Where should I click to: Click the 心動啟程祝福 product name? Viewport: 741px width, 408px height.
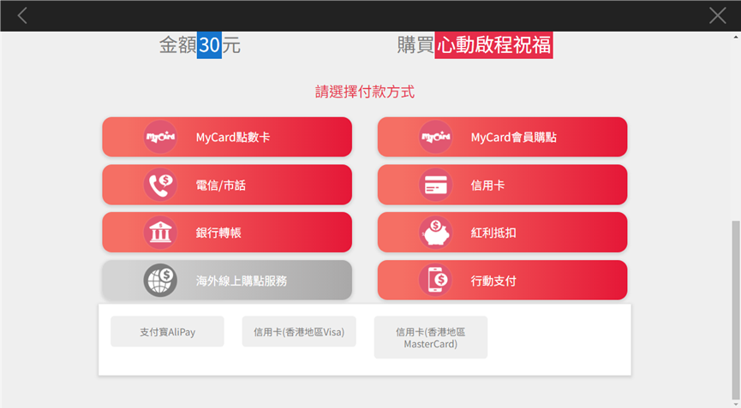493,44
